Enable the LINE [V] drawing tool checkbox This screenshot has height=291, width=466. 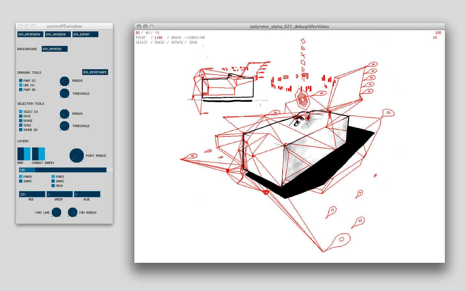tap(21, 85)
